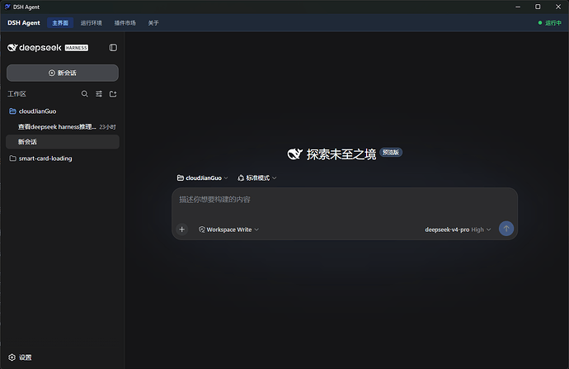
Task: Start a new conversation with 新会话 button
Action: coord(63,73)
